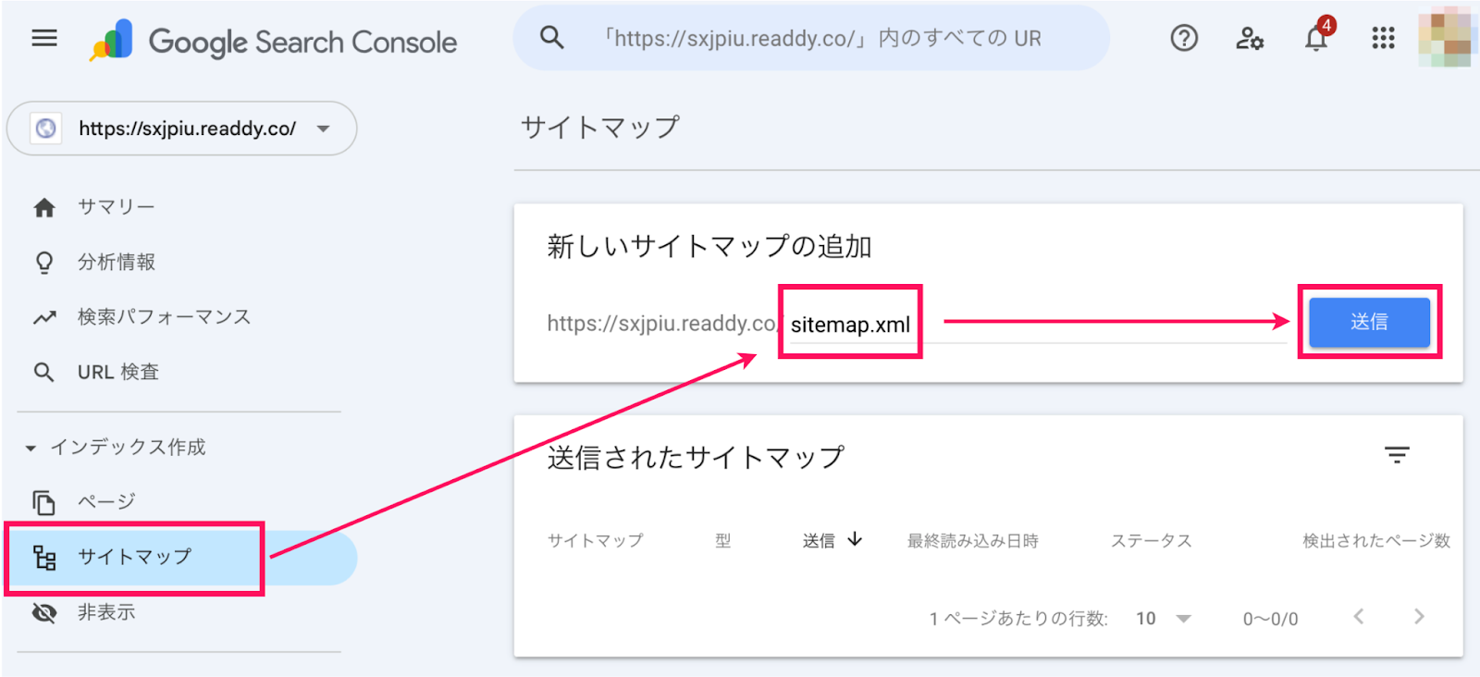Click the trend line icon beside 検索パフォーマンス
The width and height of the screenshot is (1480, 677).
[44, 318]
